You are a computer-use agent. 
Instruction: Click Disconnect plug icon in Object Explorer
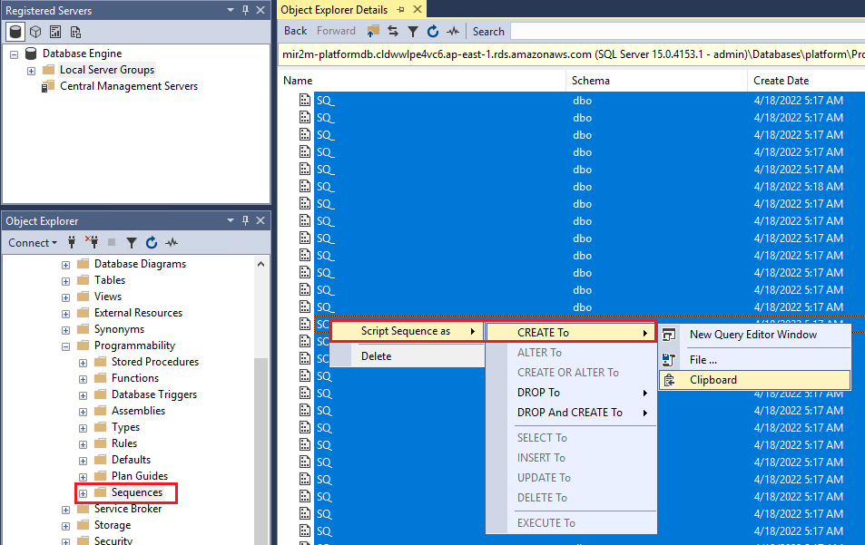[92, 242]
